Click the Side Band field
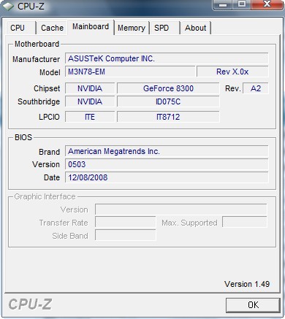Image resolution: width=285 pixels, height=319 pixels. (x=126, y=236)
